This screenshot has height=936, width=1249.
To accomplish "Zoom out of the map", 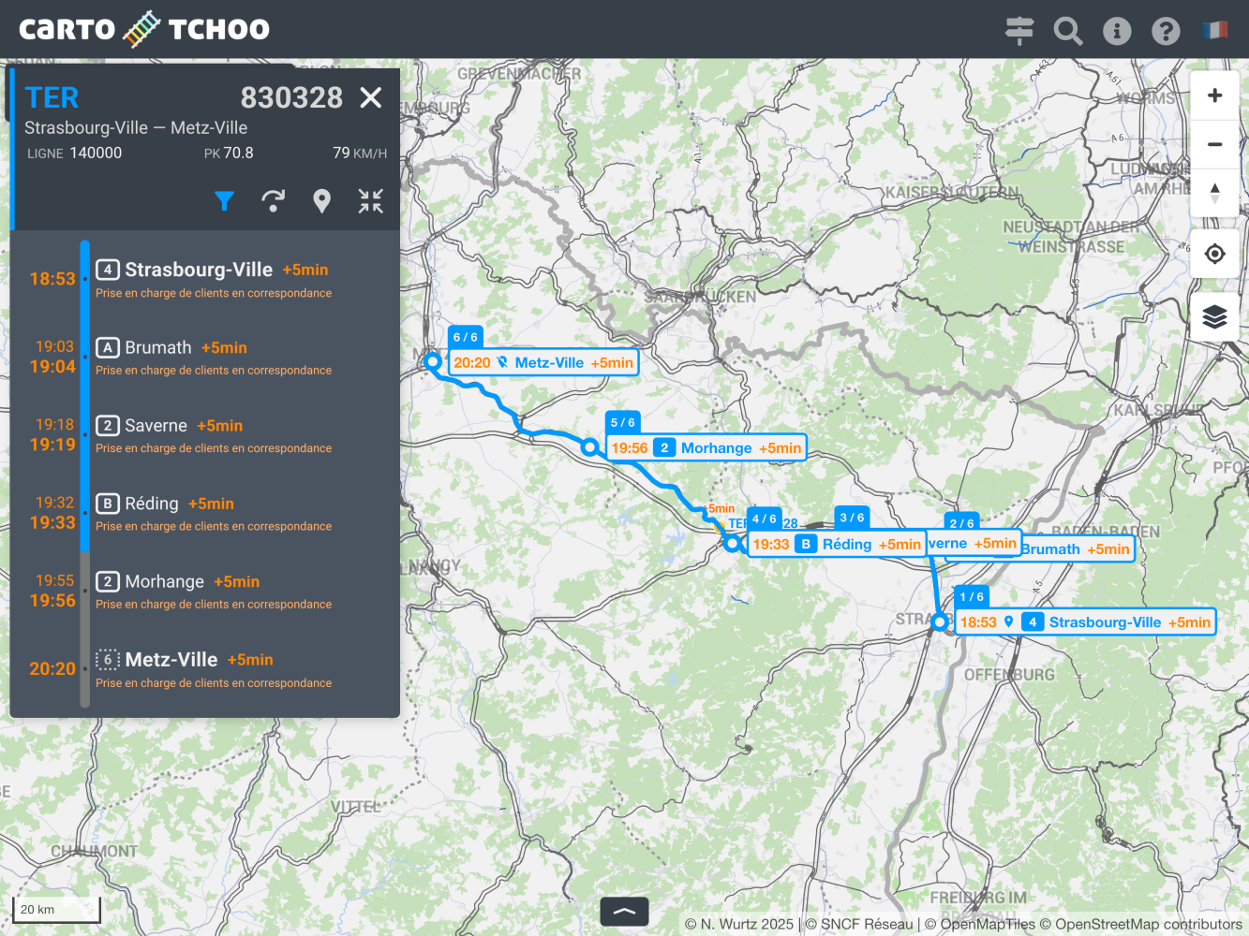I will [x=1214, y=144].
